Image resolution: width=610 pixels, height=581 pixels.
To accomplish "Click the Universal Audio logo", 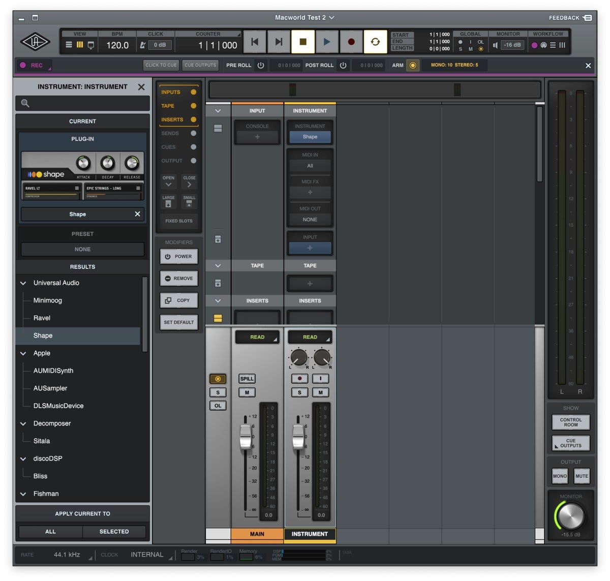I will tap(35, 42).
